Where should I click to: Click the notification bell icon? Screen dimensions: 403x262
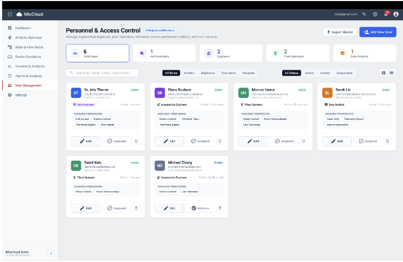pyautogui.click(x=386, y=14)
